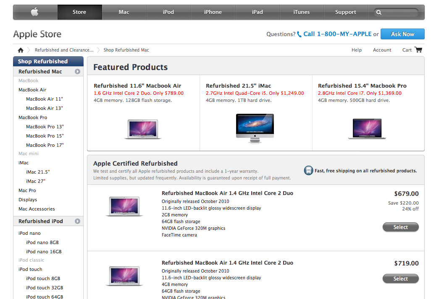
Task: Click featured 11.6" Macbook Air image
Action: click(143, 129)
